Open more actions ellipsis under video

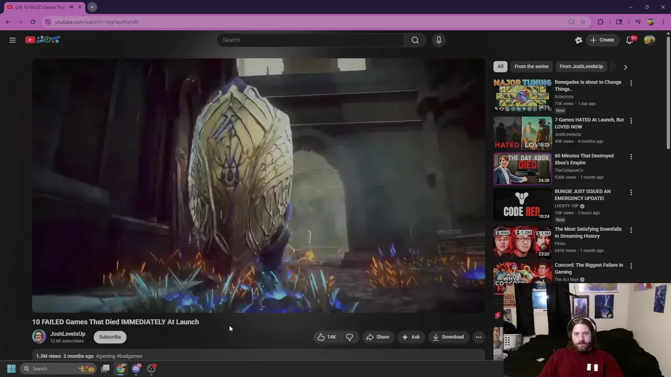pyautogui.click(x=479, y=337)
